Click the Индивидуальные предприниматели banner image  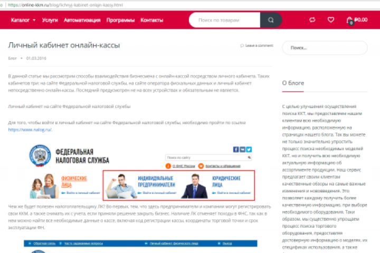click(141, 186)
